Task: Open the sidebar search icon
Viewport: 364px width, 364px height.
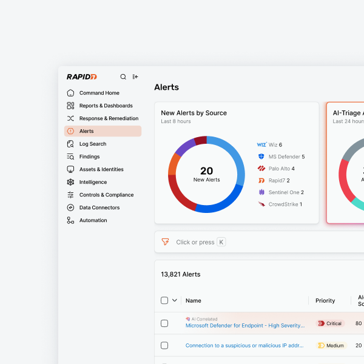Action: pos(123,77)
